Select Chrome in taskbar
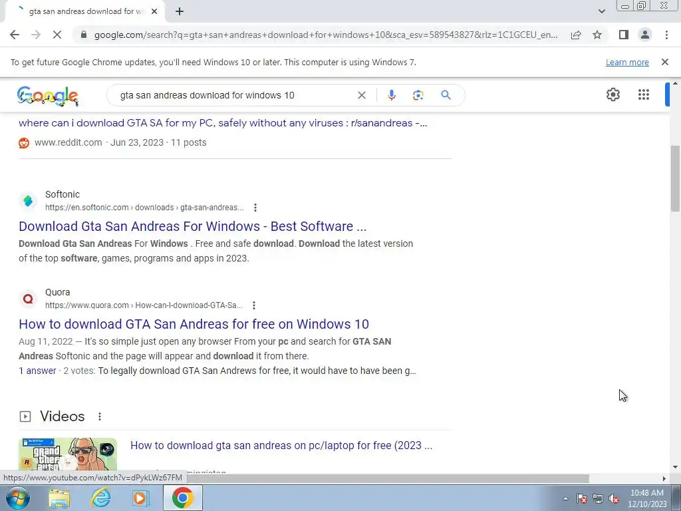Image resolution: width=681 pixels, height=511 pixels. (x=182, y=498)
